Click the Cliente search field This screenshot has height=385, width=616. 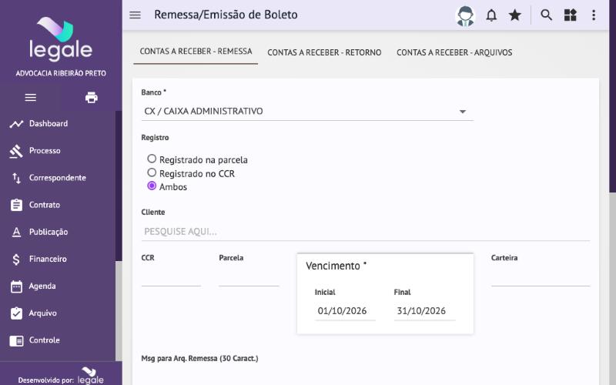pyautogui.click(x=365, y=232)
